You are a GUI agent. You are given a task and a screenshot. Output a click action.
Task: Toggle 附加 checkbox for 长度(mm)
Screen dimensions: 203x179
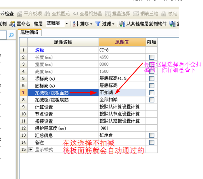click(152, 57)
